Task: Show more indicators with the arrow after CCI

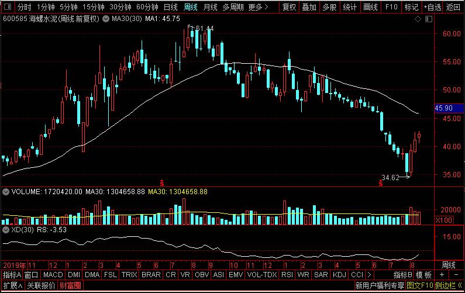Action: 369,275
